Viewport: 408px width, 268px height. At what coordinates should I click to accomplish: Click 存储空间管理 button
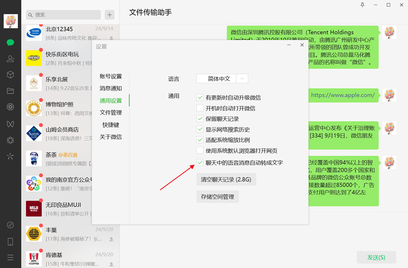click(218, 197)
